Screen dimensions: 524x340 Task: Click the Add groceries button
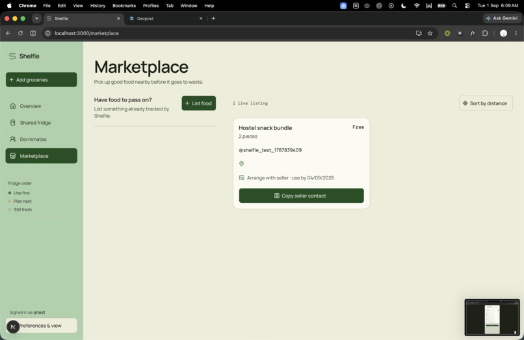click(42, 79)
